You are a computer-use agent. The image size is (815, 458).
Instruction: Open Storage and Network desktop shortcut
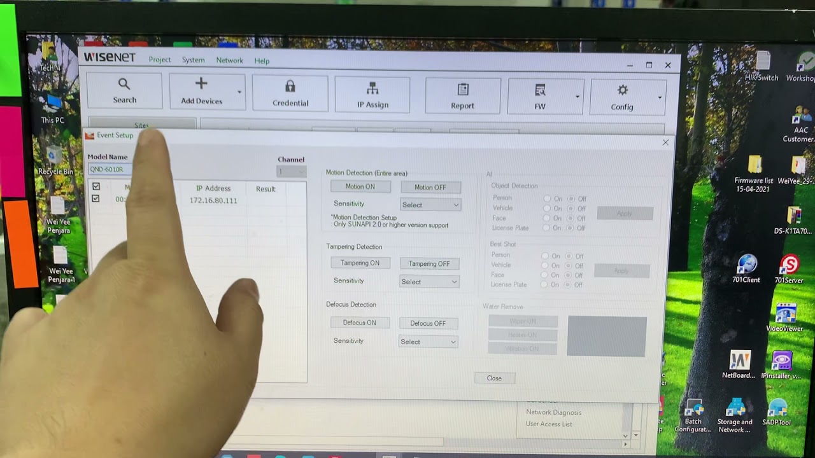[x=735, y=416]
